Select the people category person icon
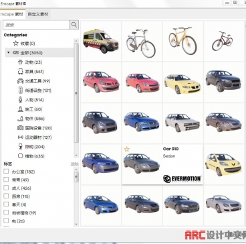This screenshot has width=246, height=244. coord(21,100)
